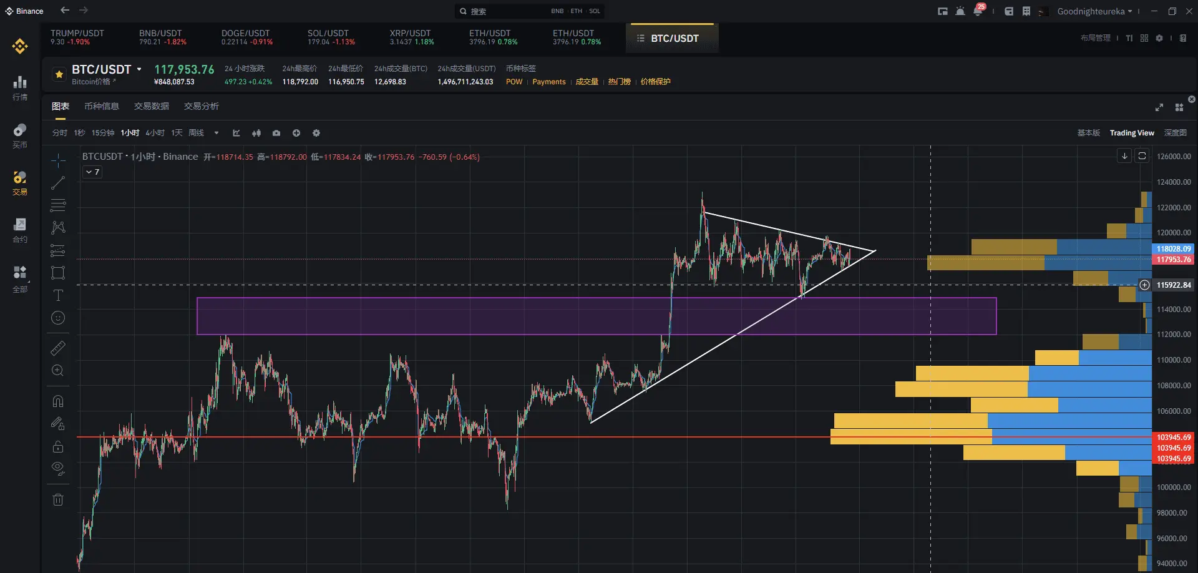1198x573 pixels.
Task: Switch to the 图表 tab
Action: [61, 106]
